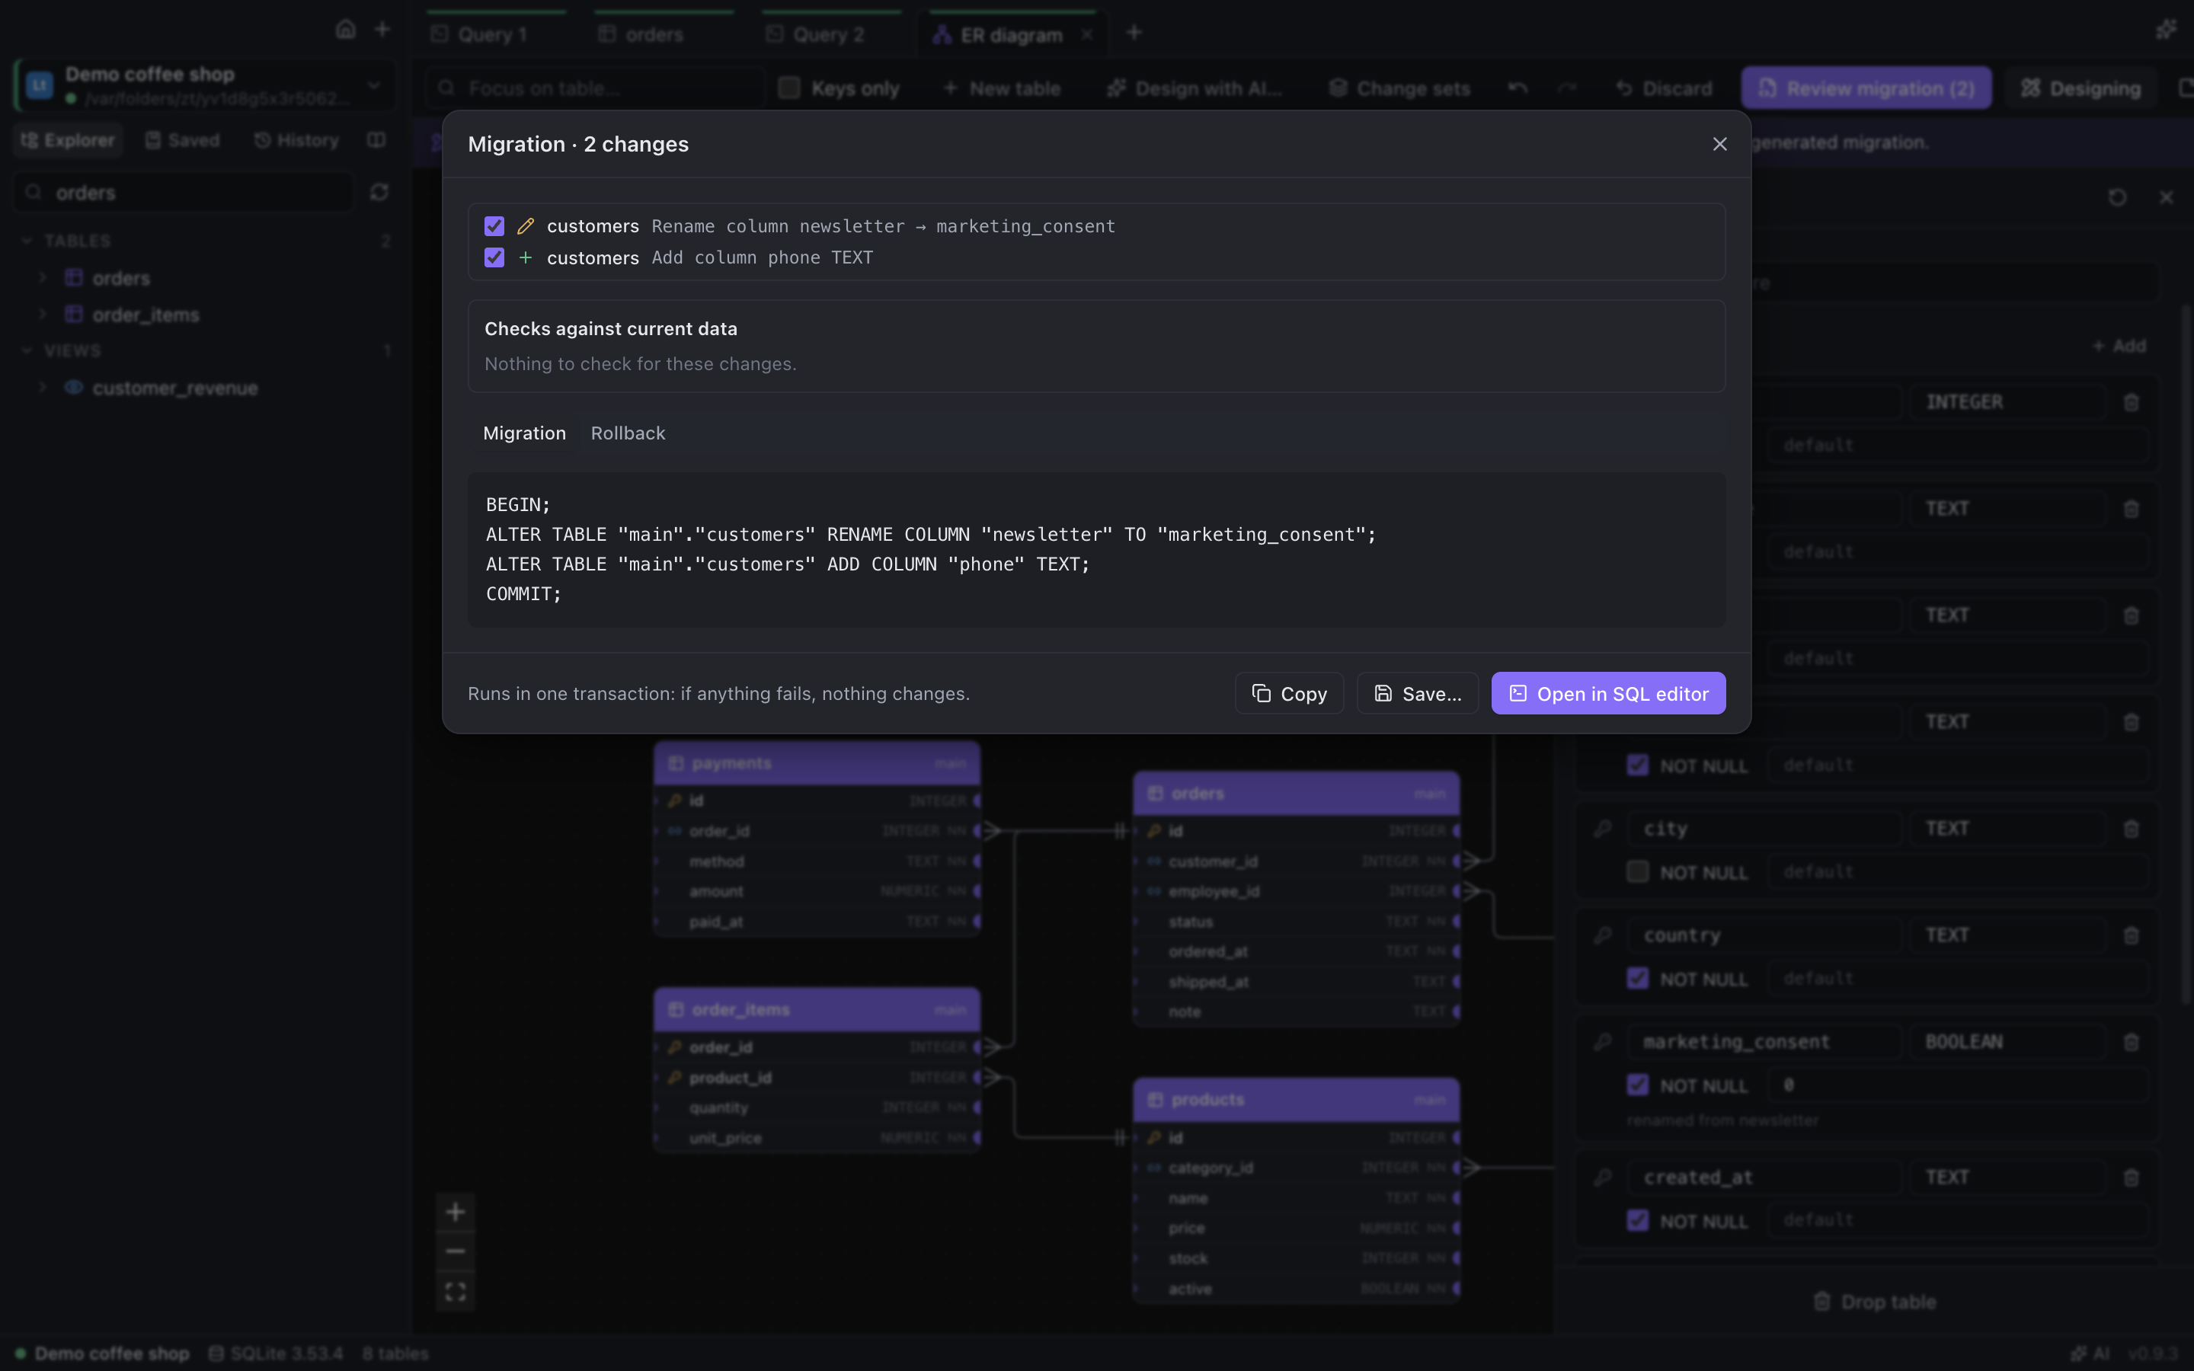Open the History sidebar tab
2194x1371 pixels.
point(296,141)
